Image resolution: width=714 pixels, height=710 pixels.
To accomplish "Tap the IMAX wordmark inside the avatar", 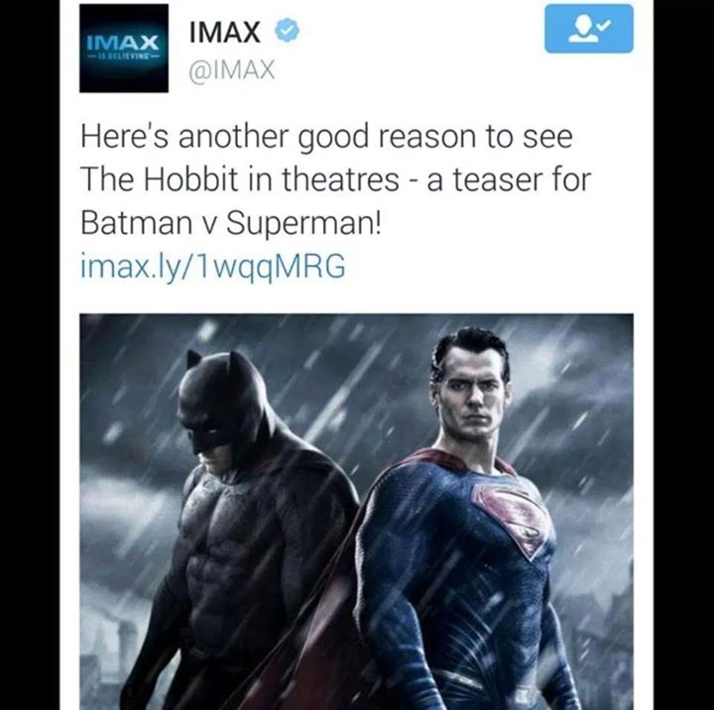I will (123, 43).
